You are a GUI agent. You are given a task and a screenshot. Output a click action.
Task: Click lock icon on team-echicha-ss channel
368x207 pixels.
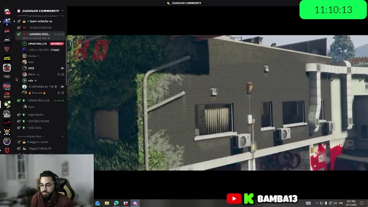24,21
